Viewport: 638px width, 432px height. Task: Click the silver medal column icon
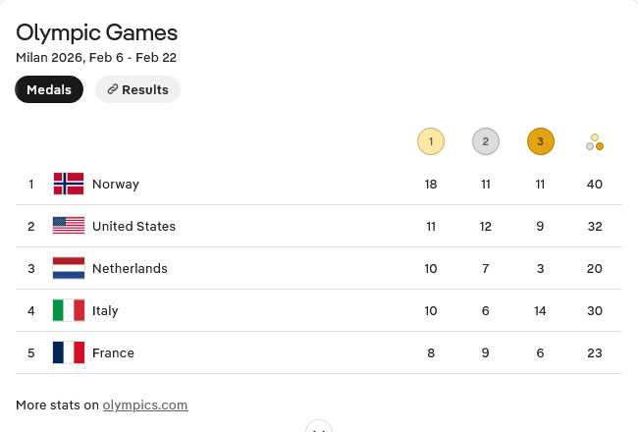tap(485, 142)
